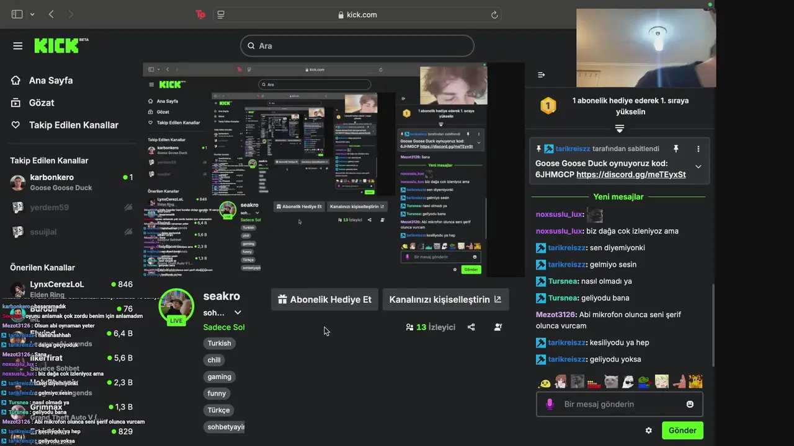Open discord.gg/meTEyxSt link in pinned message
This screenshot has height=446, width=794.
[x=631, y=175]
